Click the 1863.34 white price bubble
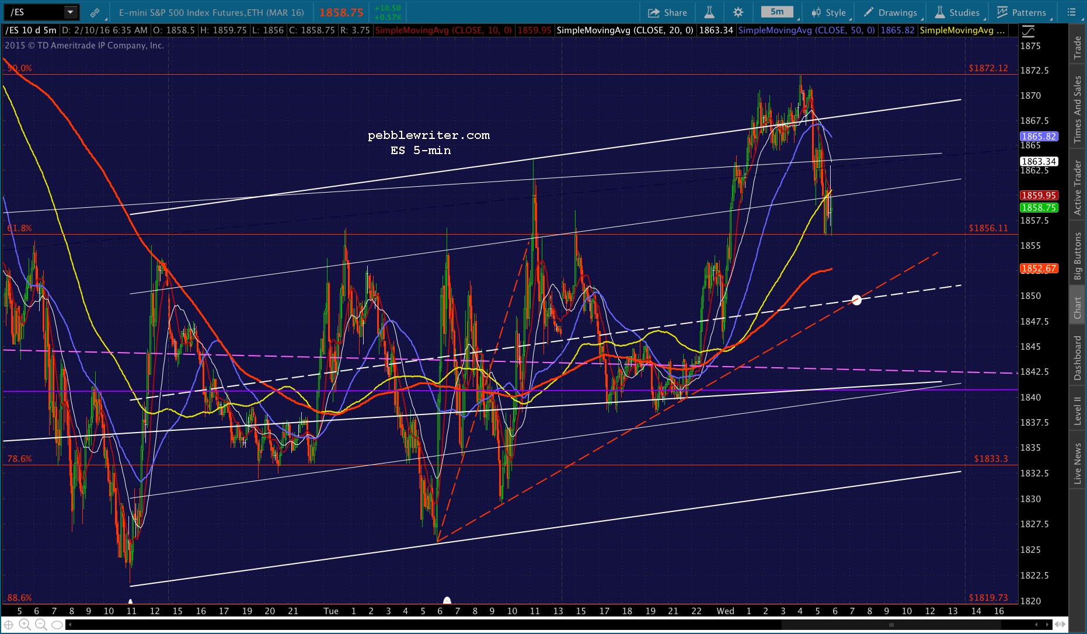The image size is (1087, 634). pos(1039,161)
